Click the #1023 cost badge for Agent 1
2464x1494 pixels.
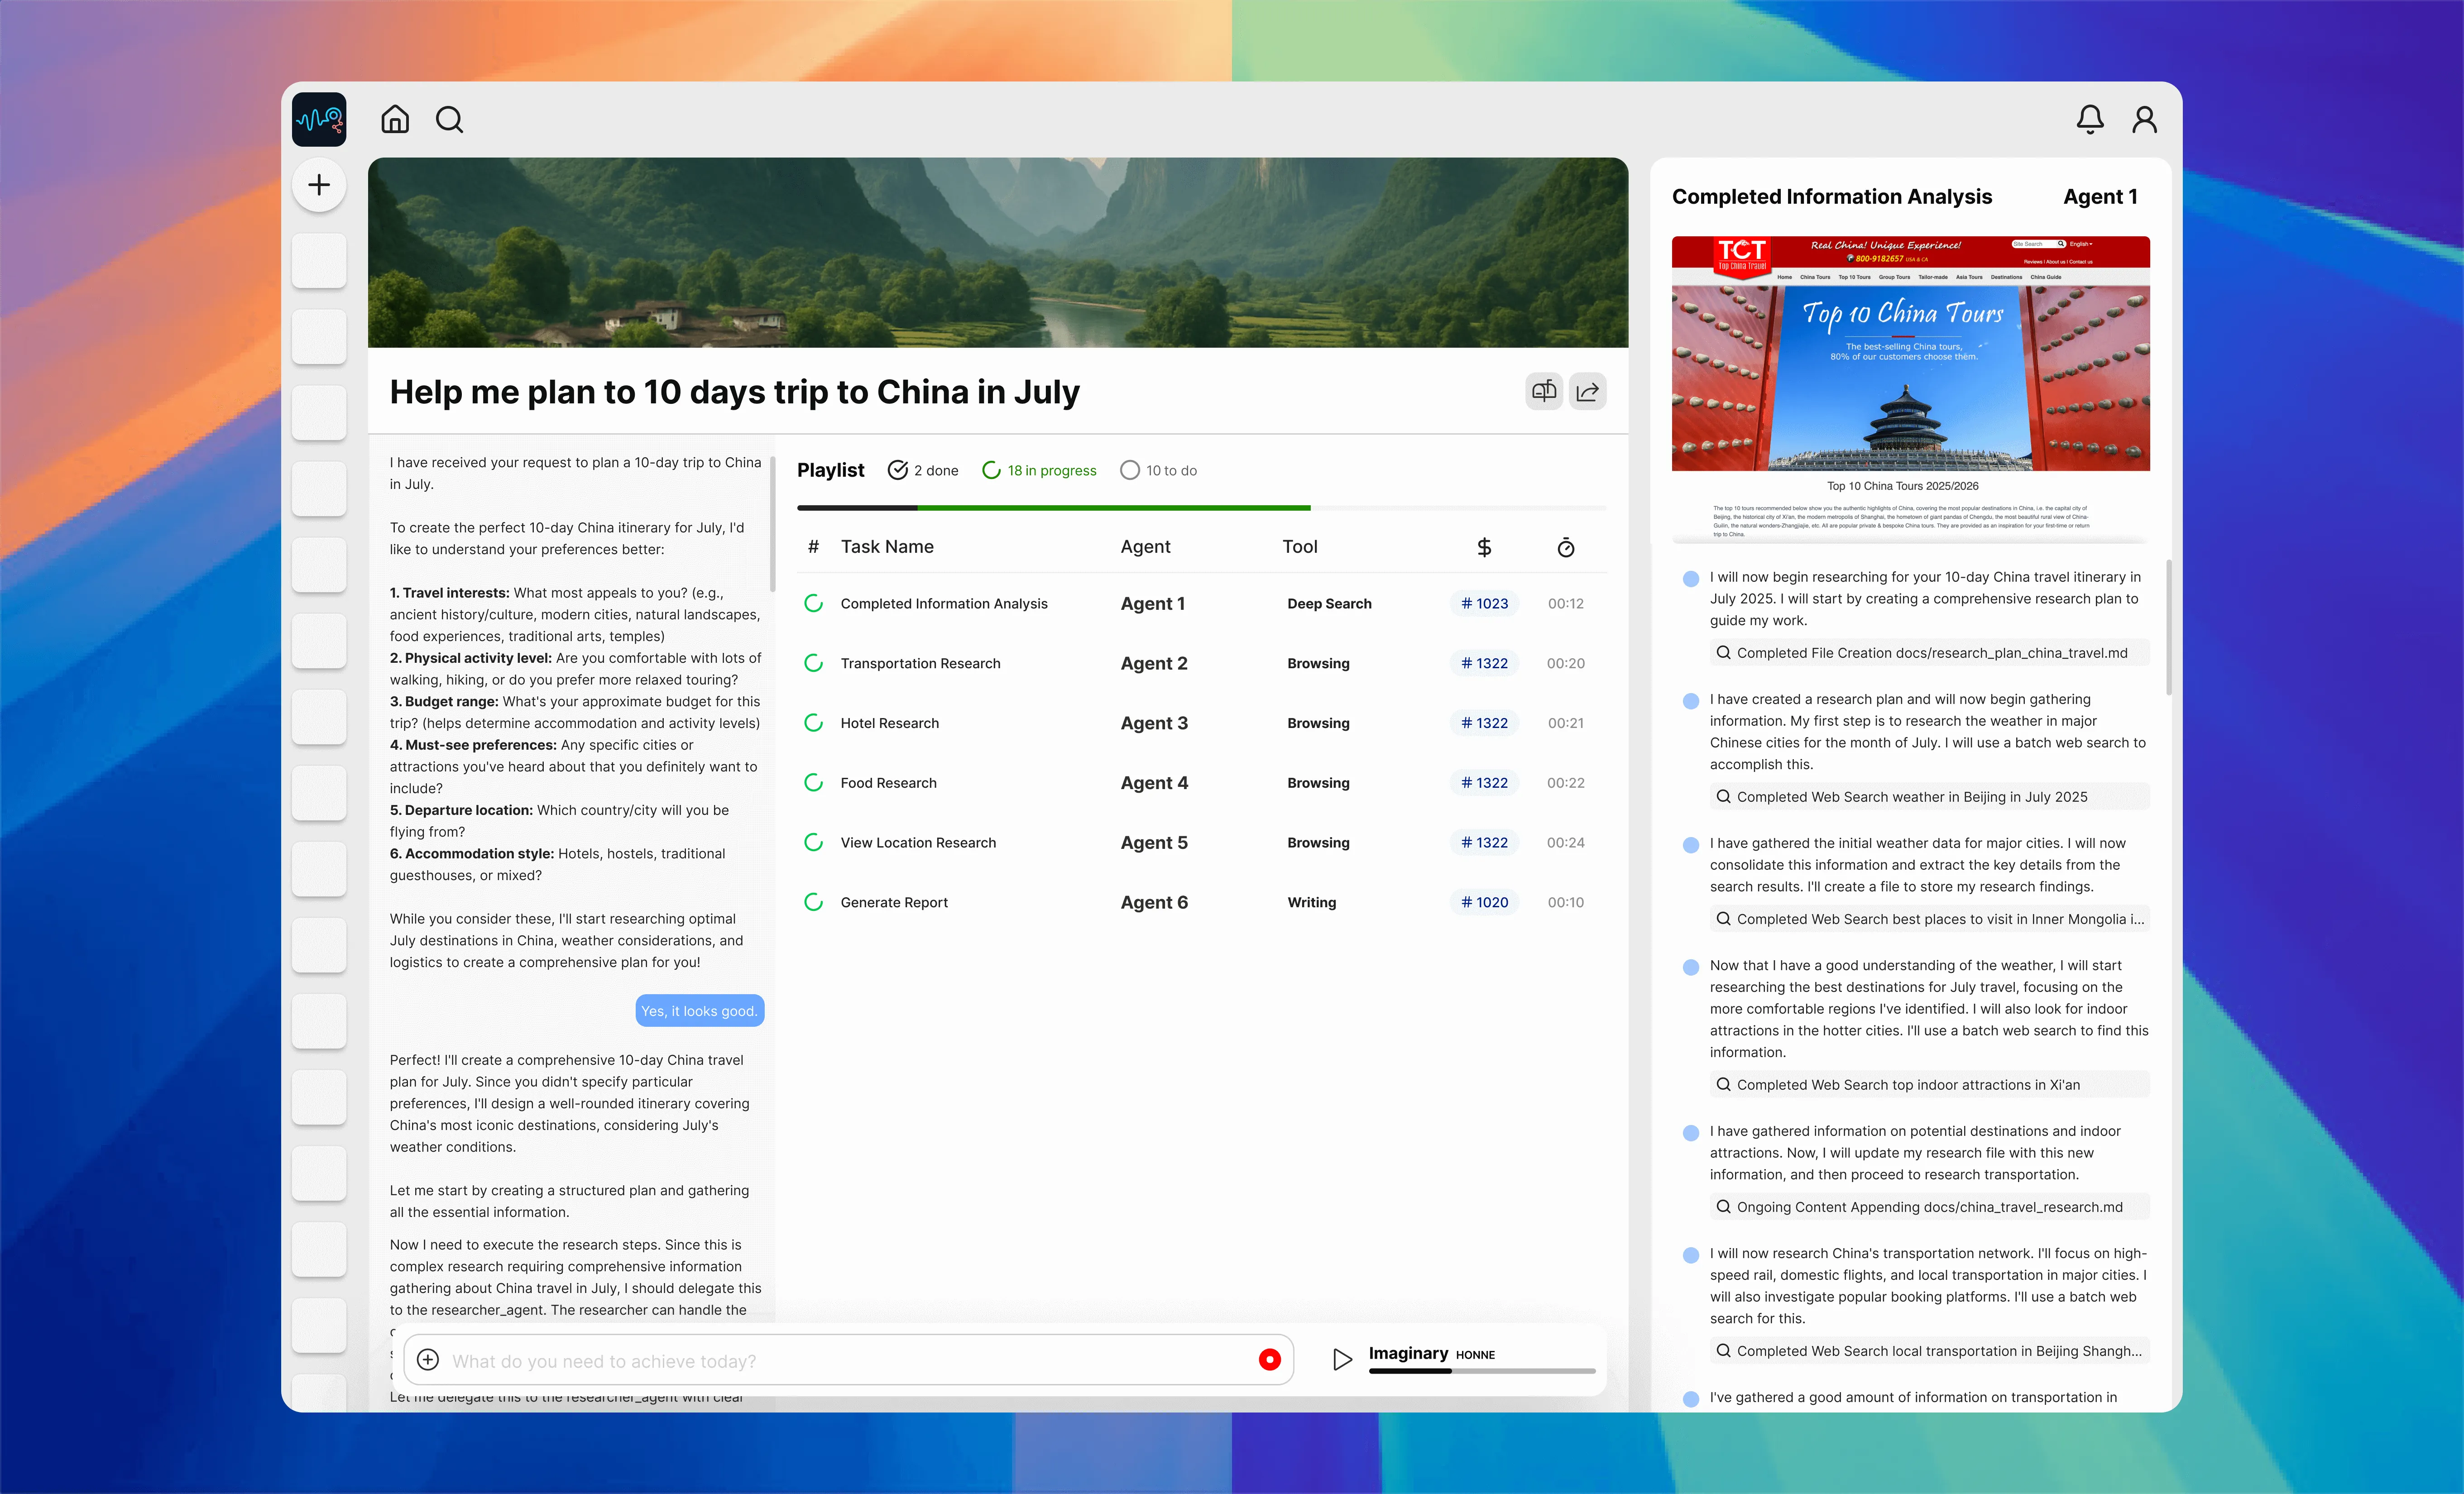click(x=1484, y=604)
